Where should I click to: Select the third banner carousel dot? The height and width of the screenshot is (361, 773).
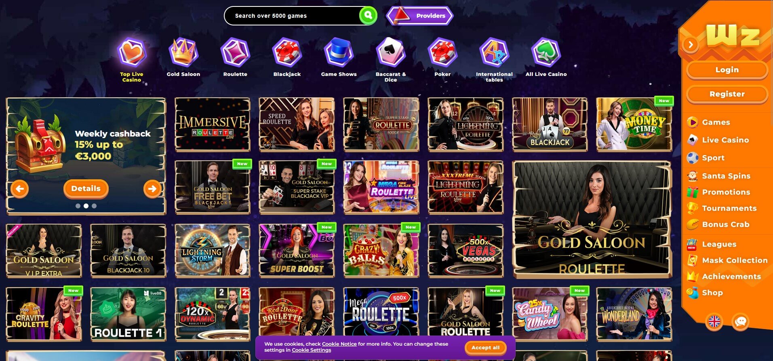(94, 206)
